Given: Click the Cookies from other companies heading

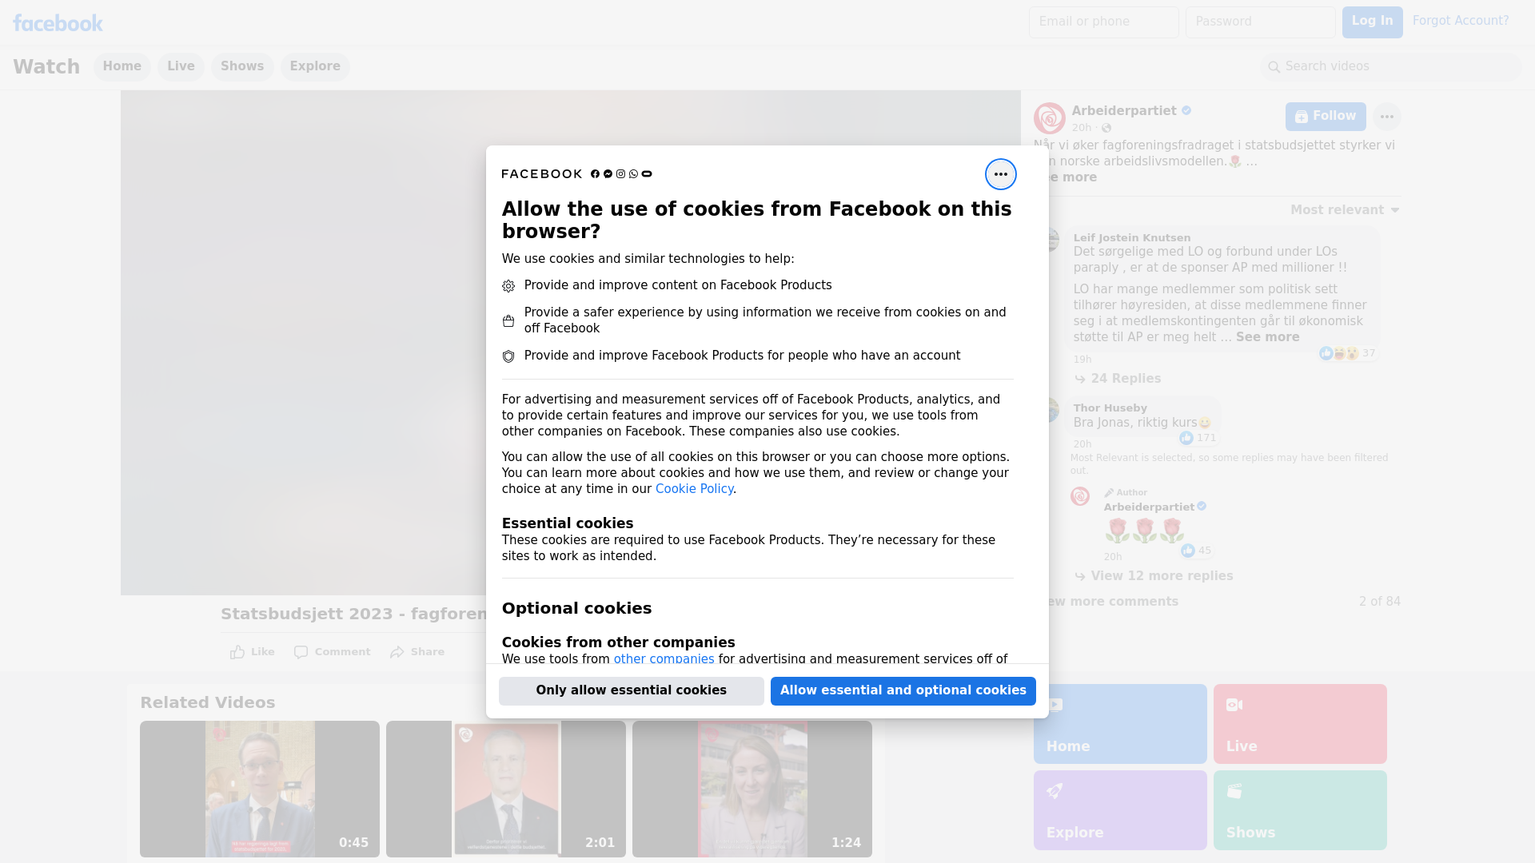Looking at the screenshot, I should point(618,642).
